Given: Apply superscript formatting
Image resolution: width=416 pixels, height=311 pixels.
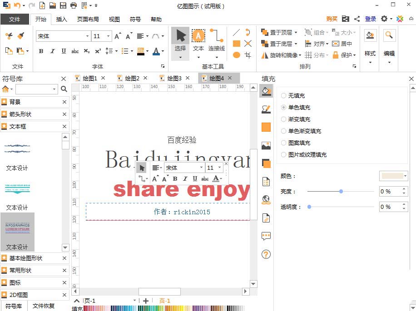Looking at the screenshot, I should pyautogui.click(x=98, y=51).
